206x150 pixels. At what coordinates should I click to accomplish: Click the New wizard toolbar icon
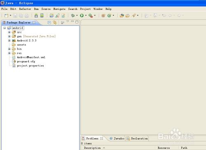[6, 16]
